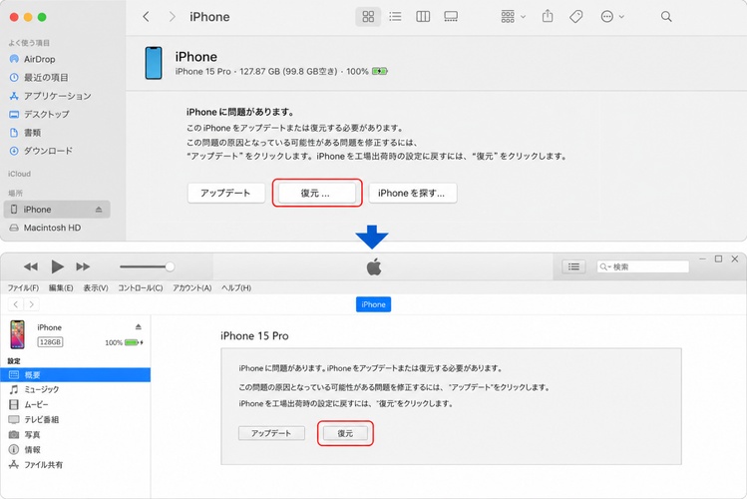Image resolution: width=747 pixels, height=499 pixels.
Task: Click the Finder share icon
Action: (x=548, y=16)
